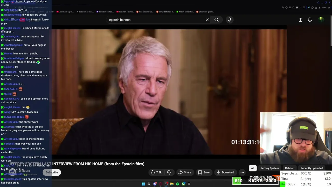Open the YouTube upload/create button

[x=300, y=20]
